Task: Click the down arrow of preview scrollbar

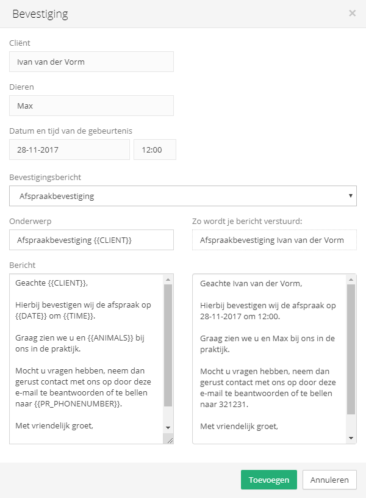Action: tap(351, 438)
